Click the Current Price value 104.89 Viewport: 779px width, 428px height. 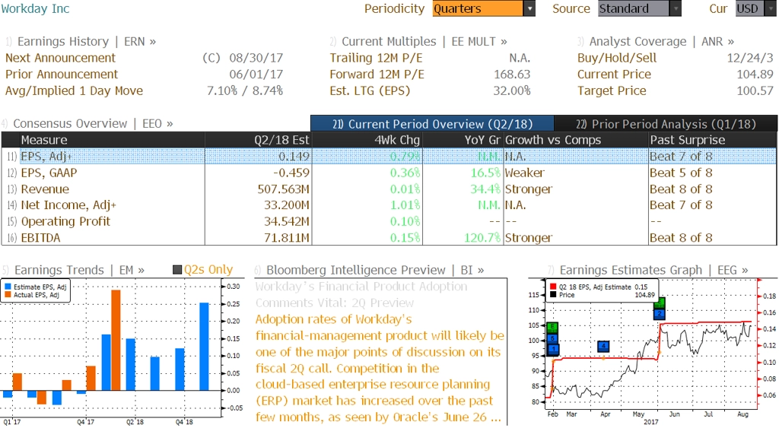click(755, 74)
